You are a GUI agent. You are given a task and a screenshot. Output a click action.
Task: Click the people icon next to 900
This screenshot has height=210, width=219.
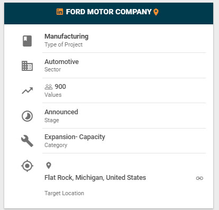(x=49, y=87)
